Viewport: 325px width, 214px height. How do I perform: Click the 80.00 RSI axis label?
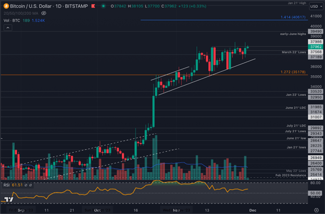coord(315,183)
